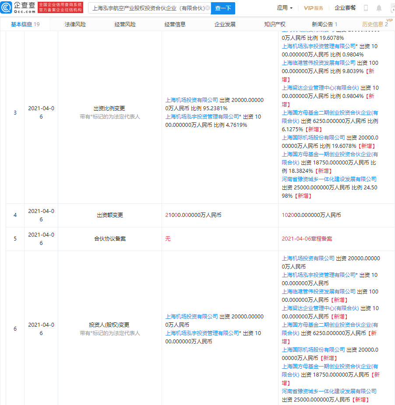Open 上海国际机场股份有限公司 link with 比例 19.6078%
This screenshot has height=405, width=395.
313,138
